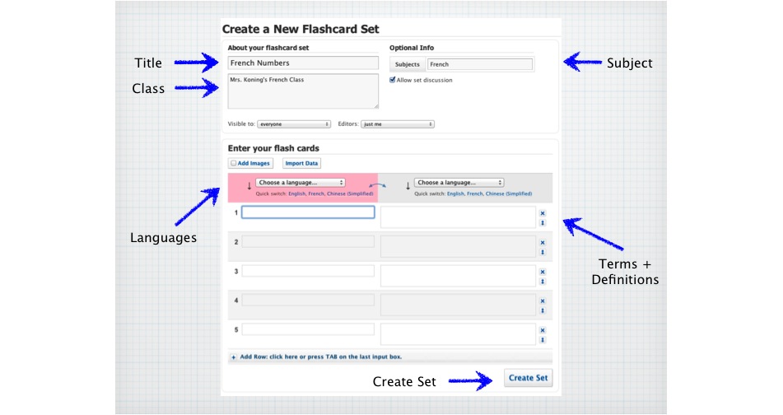Click the reorder handle for row 1

(543, 222)
